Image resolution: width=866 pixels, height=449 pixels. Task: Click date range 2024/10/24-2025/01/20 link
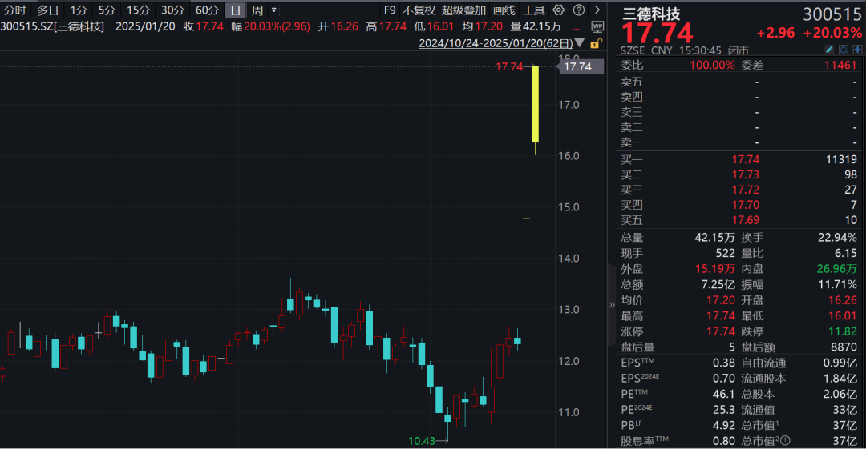click(496, 43)
